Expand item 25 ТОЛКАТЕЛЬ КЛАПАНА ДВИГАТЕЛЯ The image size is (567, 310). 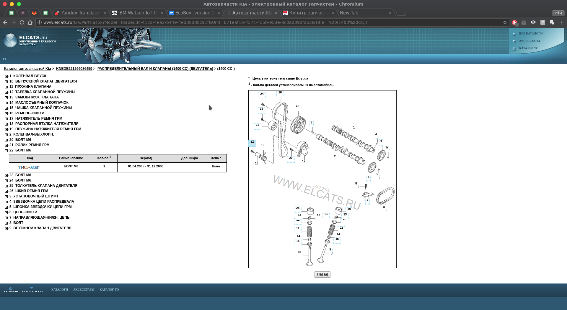(6, 186)
